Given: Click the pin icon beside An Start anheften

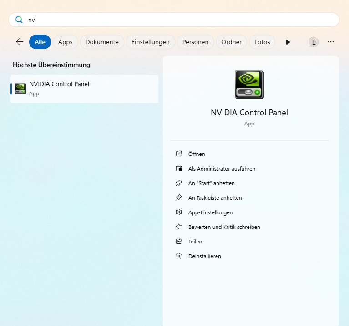Looking at the screenshot, I should (179, 183).
